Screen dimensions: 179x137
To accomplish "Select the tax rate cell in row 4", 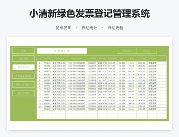I will [122, 72].
